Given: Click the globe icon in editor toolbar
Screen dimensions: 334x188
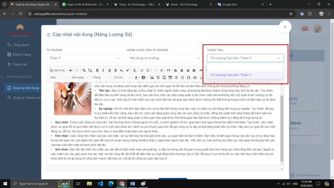Looking at the screenshot, I should click(x=158, y=77).
